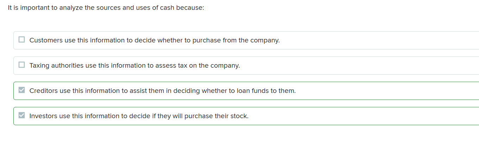Choose the answer text about assessing tax
Viewport: 479px width, 142px height.
click(134, 66)
